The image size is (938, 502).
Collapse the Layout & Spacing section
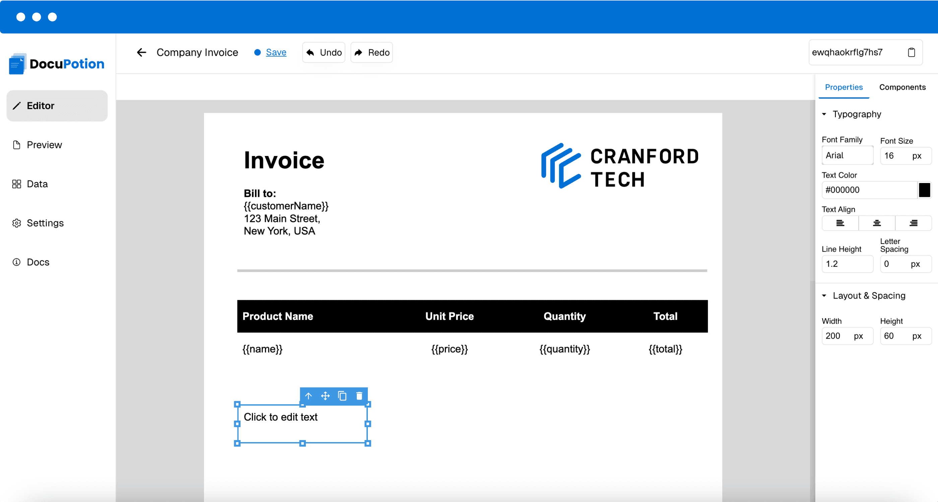(824, 296)
